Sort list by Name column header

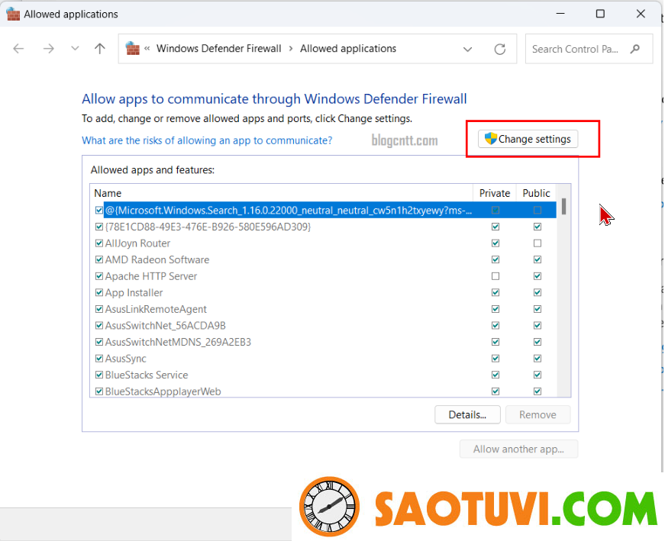(282, 193)
